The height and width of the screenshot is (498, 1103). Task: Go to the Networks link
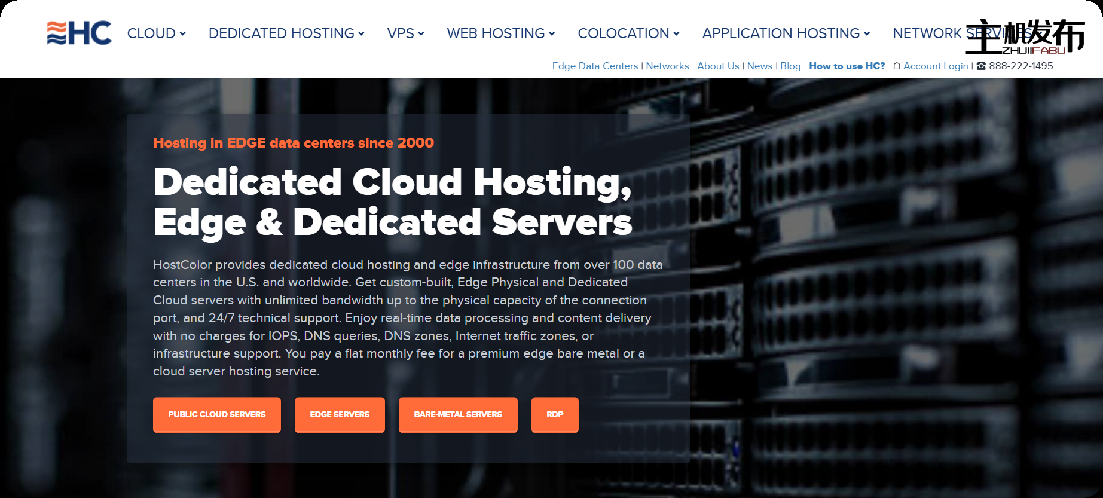667,66
